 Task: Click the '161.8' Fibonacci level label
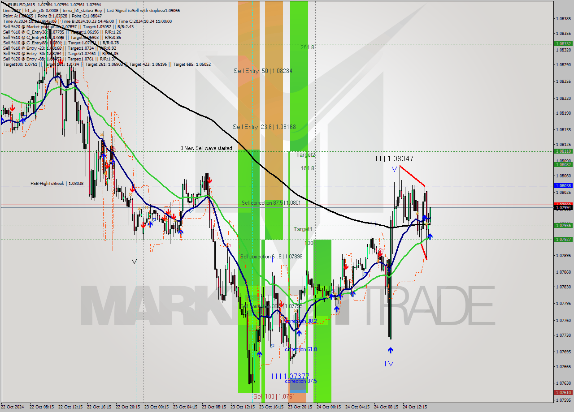click(x=308, y=168)
